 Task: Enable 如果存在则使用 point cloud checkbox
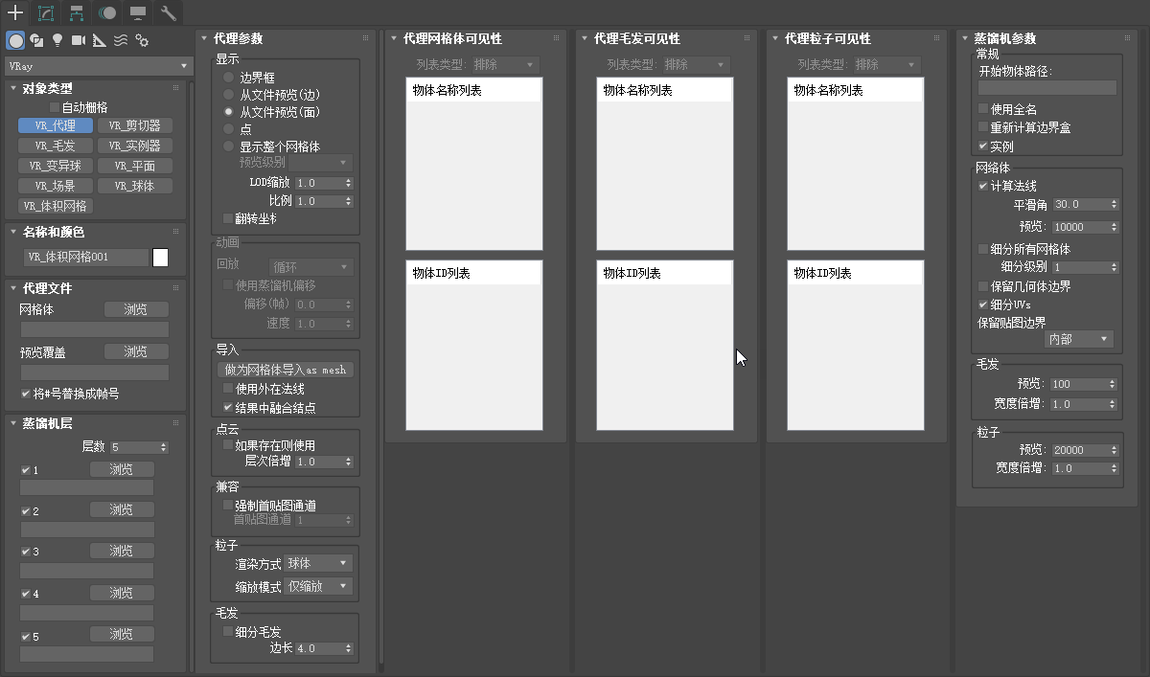coord(227,445)
